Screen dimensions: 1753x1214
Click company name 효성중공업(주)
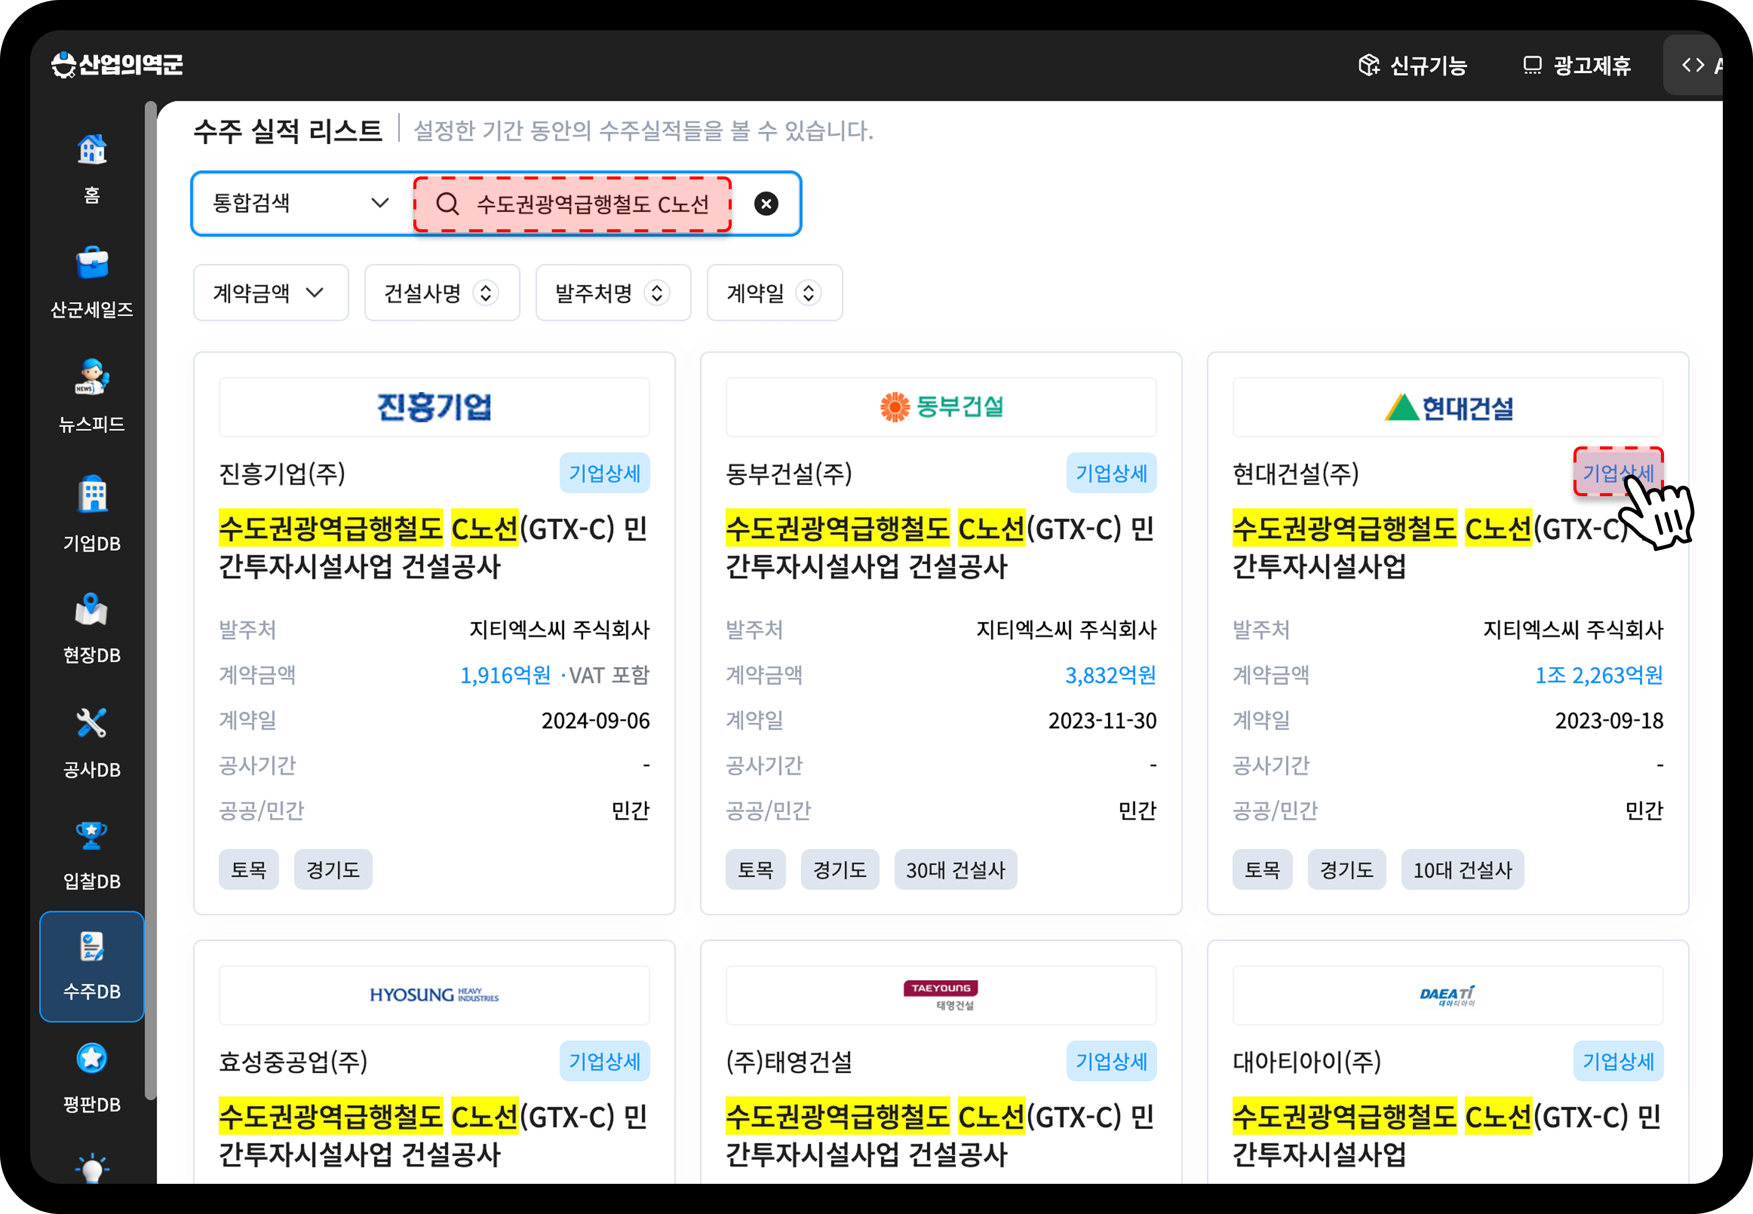293,1061
